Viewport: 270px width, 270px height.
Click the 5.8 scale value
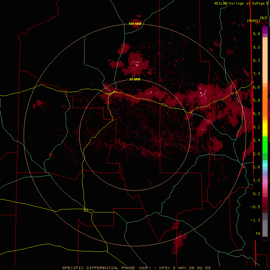click(256, 100)
